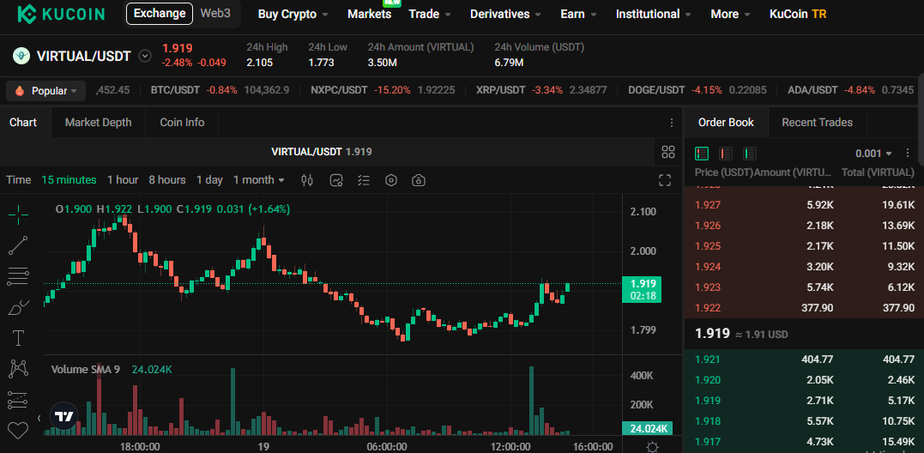
Task: Open chart settings hexagon icon
Action: [391, 180]
